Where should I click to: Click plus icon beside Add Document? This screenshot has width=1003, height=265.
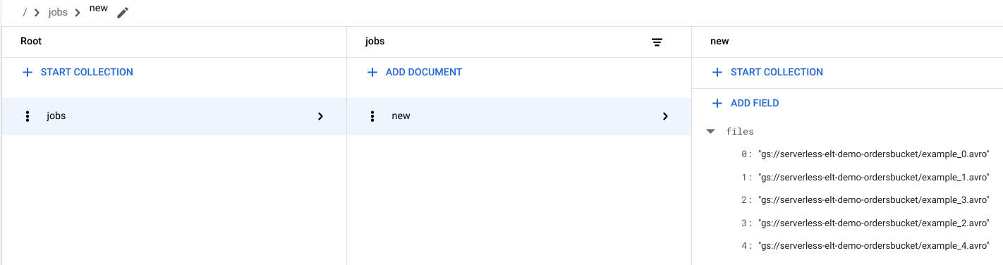(372, 72)
